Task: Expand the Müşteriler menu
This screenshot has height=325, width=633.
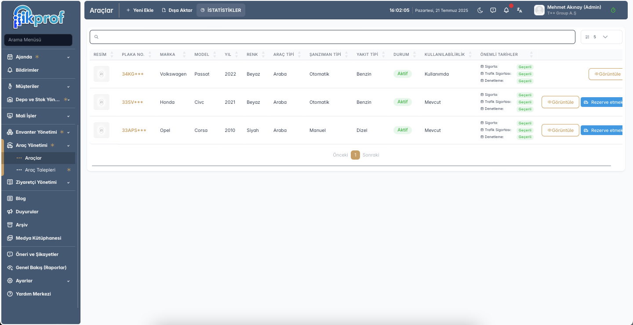Action: tap(39, 86)
